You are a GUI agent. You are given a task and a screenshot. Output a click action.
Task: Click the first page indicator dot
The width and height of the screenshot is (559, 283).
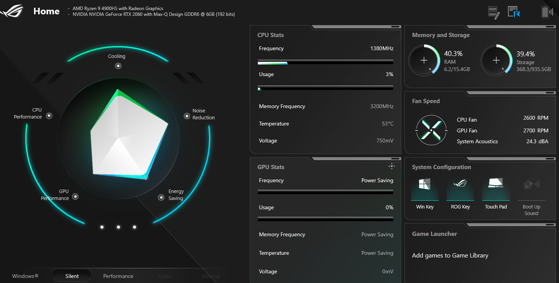pyautogui.click(x=102, y=227)
